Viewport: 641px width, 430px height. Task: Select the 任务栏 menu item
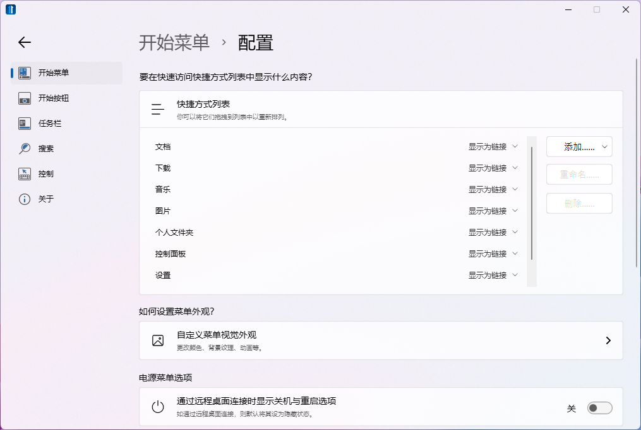[50, 124]
